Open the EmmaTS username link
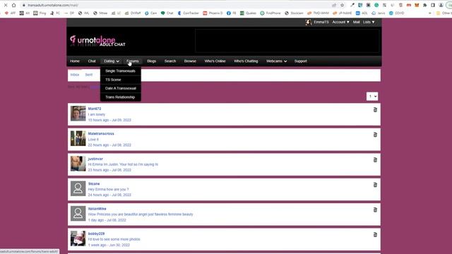452x254 pixels. click(x=321, y=22)
